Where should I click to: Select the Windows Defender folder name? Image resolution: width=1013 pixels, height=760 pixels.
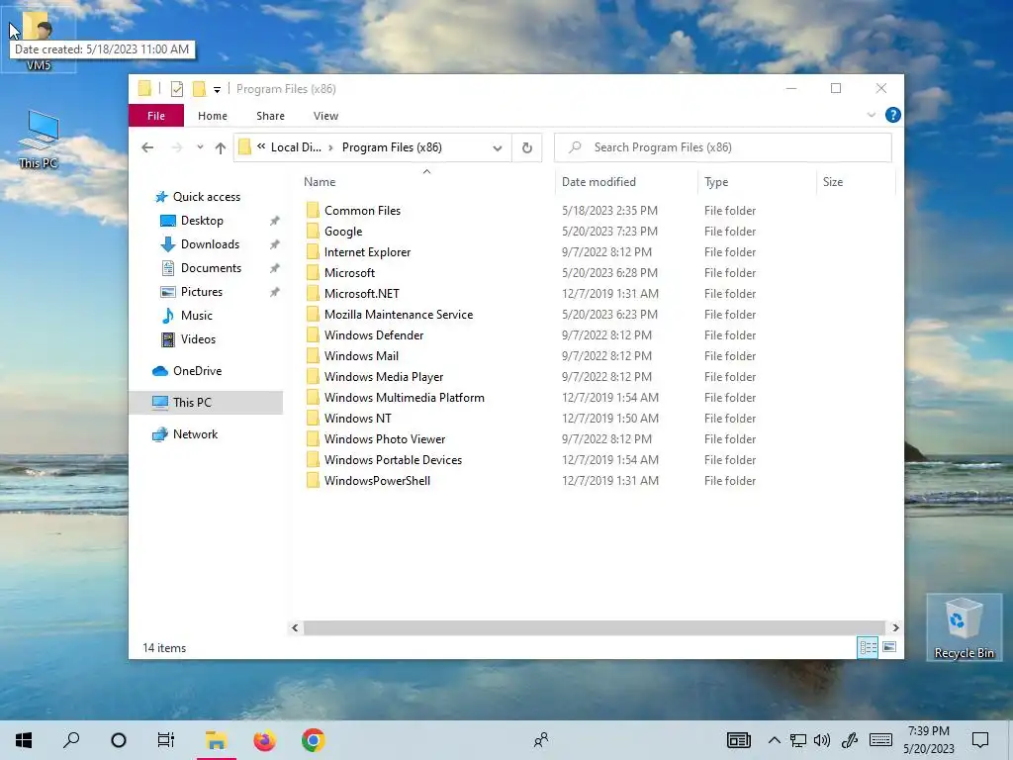(x=374, y=334)
